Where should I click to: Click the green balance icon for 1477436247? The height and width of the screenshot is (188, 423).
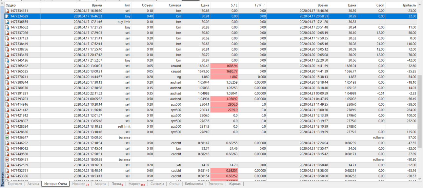tap(7, 137)
